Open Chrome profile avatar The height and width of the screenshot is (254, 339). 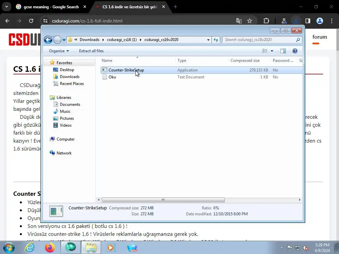(320, 21)
